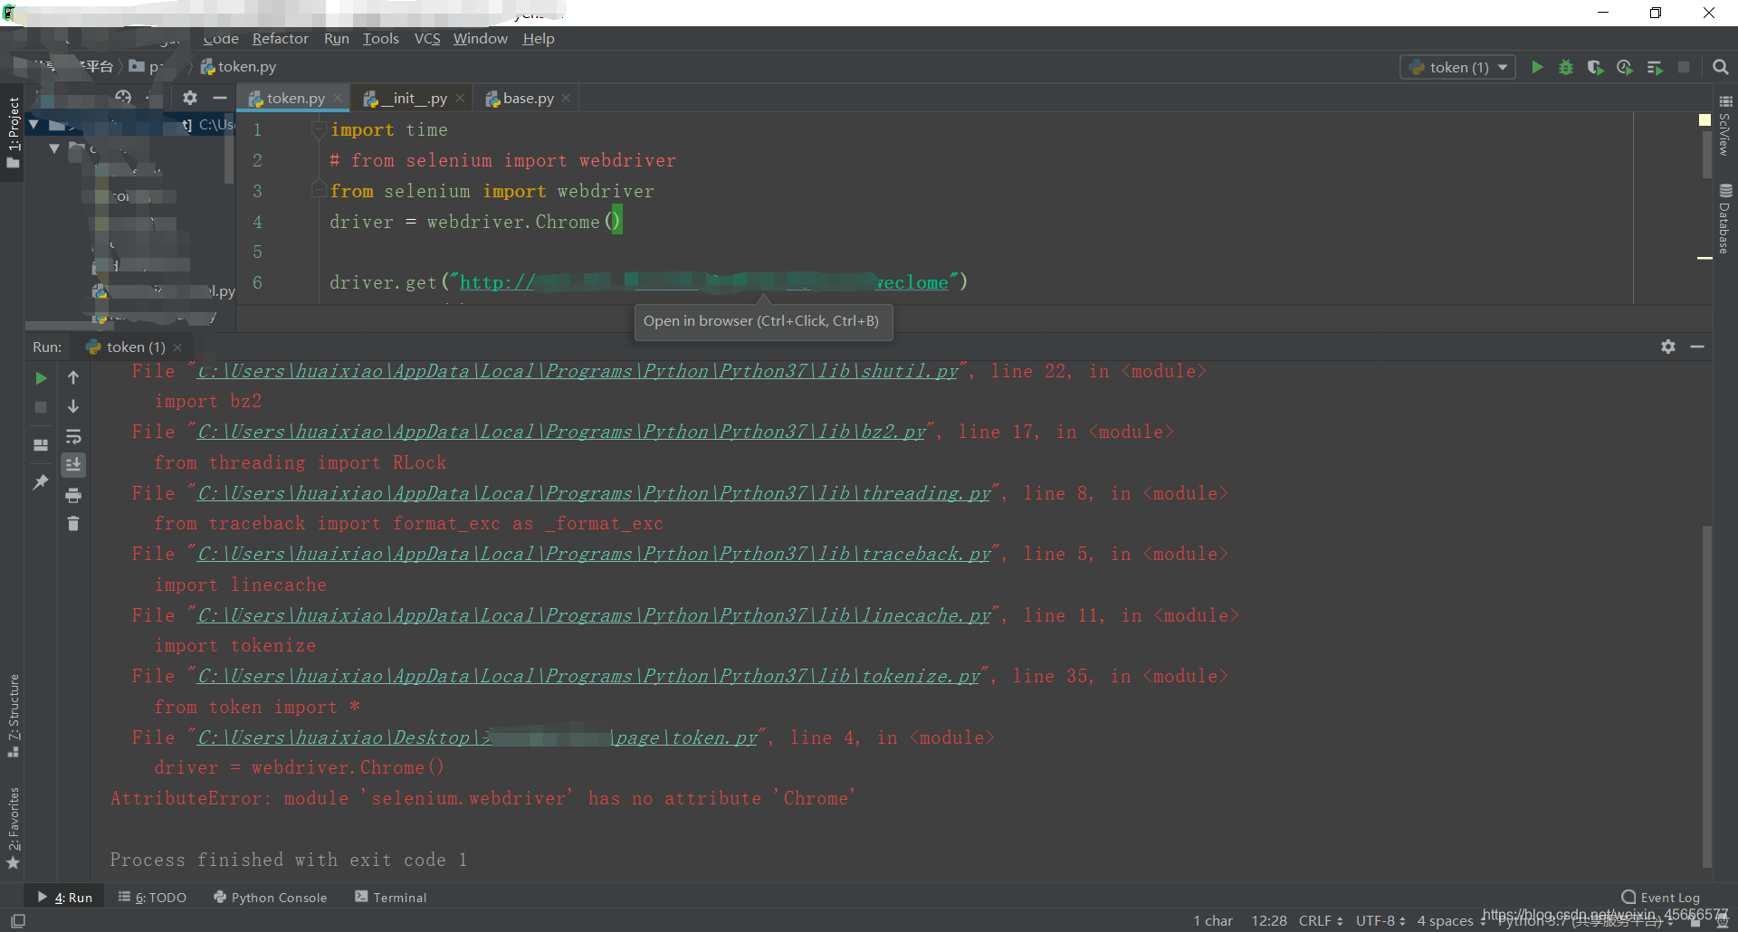Change CRLF line separator in the status bar
The height and width of the screenshot is (932, 1738).
coord(1321,920)
